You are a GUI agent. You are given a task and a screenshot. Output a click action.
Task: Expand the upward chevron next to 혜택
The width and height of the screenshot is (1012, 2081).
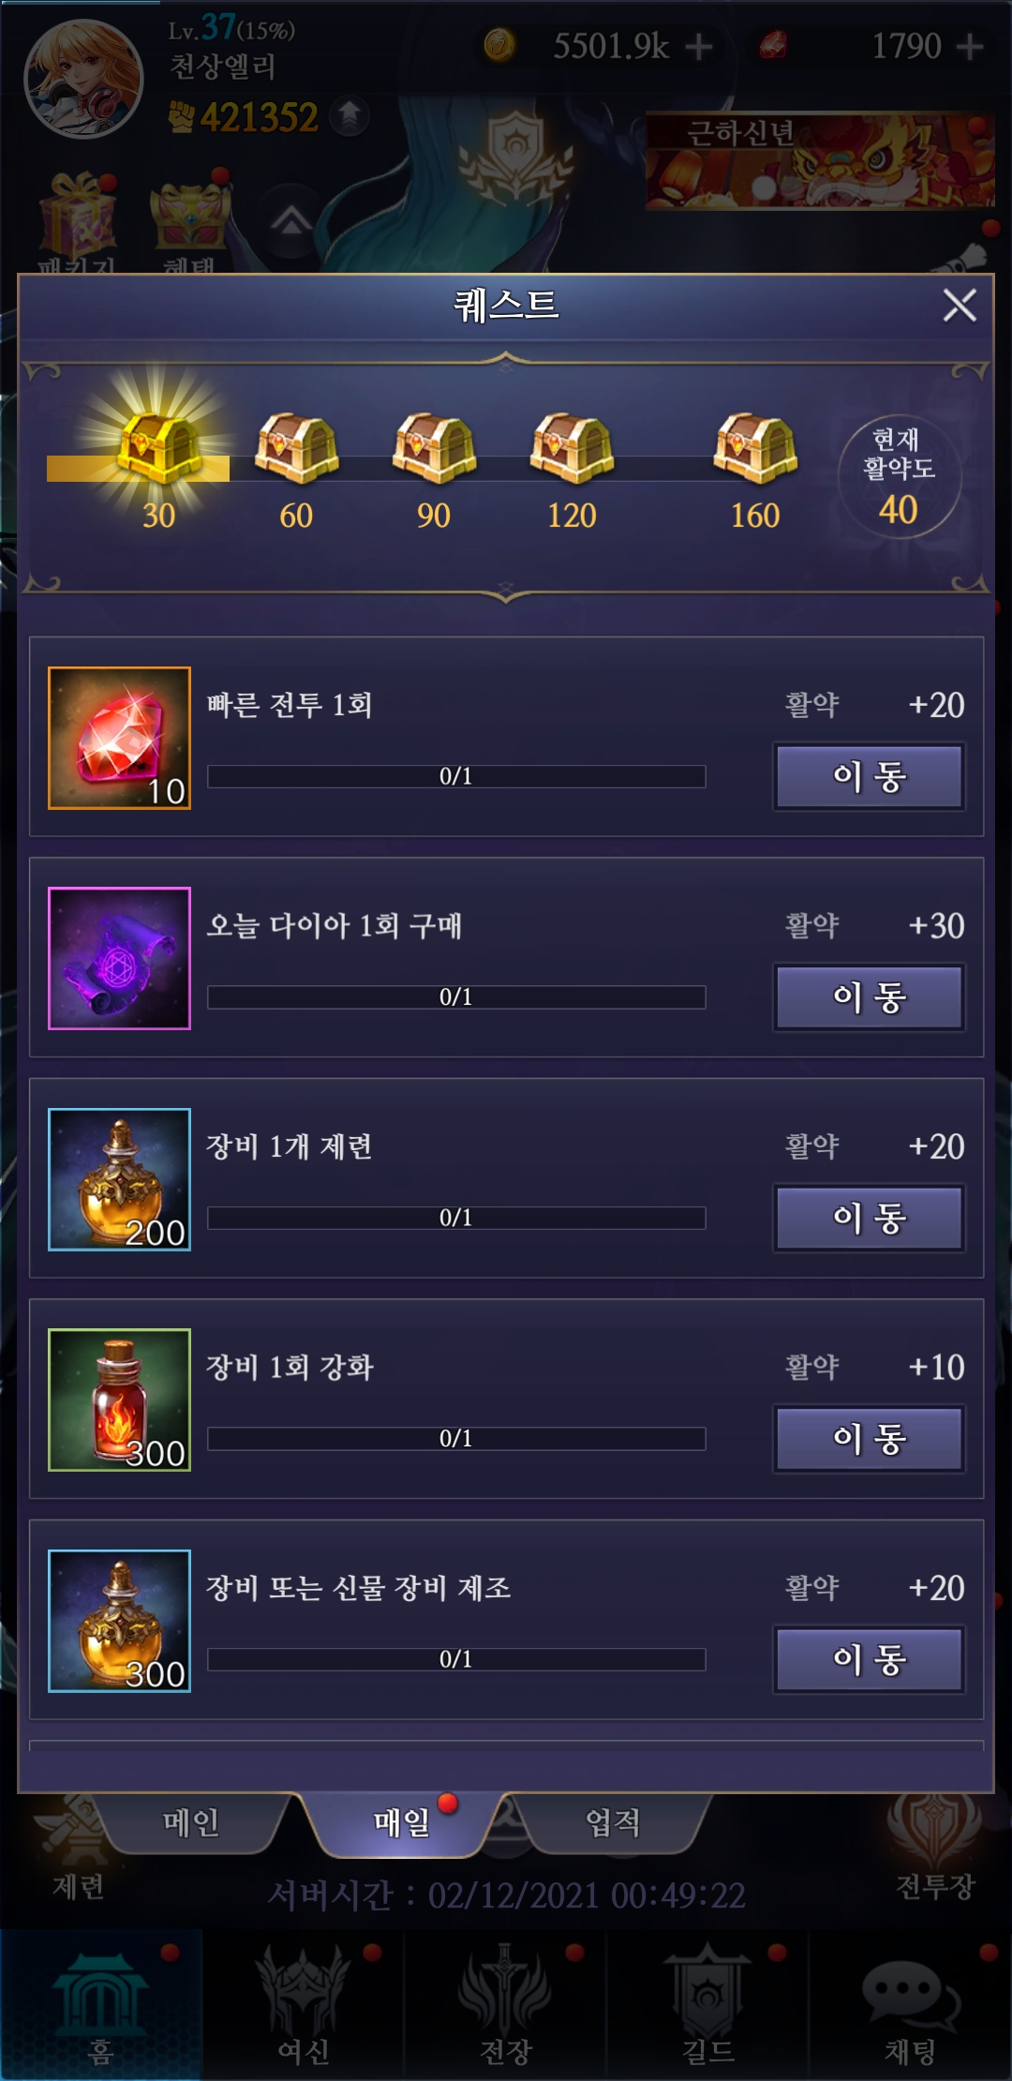(291, 222)
